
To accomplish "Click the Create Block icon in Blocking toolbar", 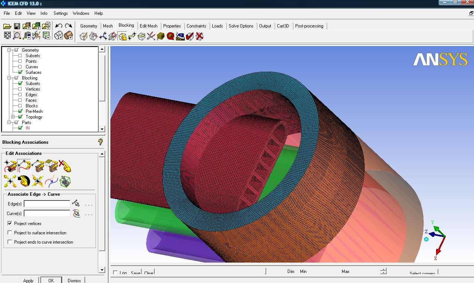I will coord(84,36).
